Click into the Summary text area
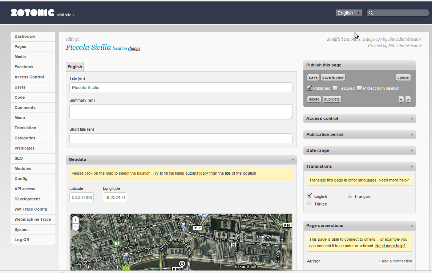Viewport: 432px width, 273px height. pyautogui.click(x=181, y=112)
